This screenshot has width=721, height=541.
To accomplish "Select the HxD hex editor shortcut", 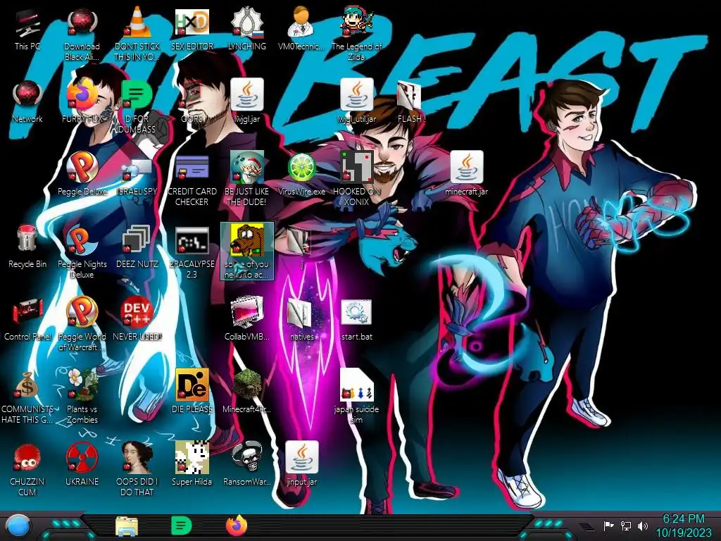I will point(192,30).
